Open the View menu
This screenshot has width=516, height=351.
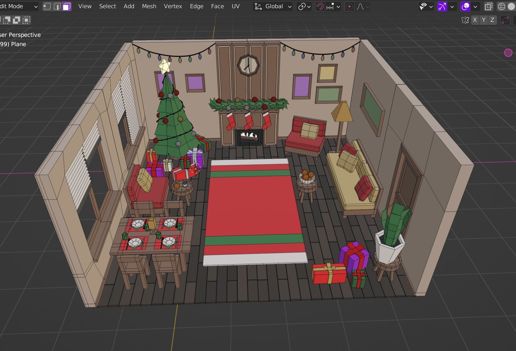(x=85, y=6)
